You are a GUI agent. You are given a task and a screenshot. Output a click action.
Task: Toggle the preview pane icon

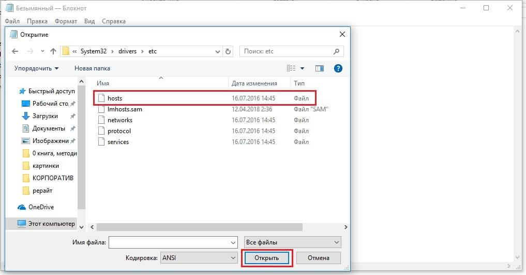tap(319, 68)
